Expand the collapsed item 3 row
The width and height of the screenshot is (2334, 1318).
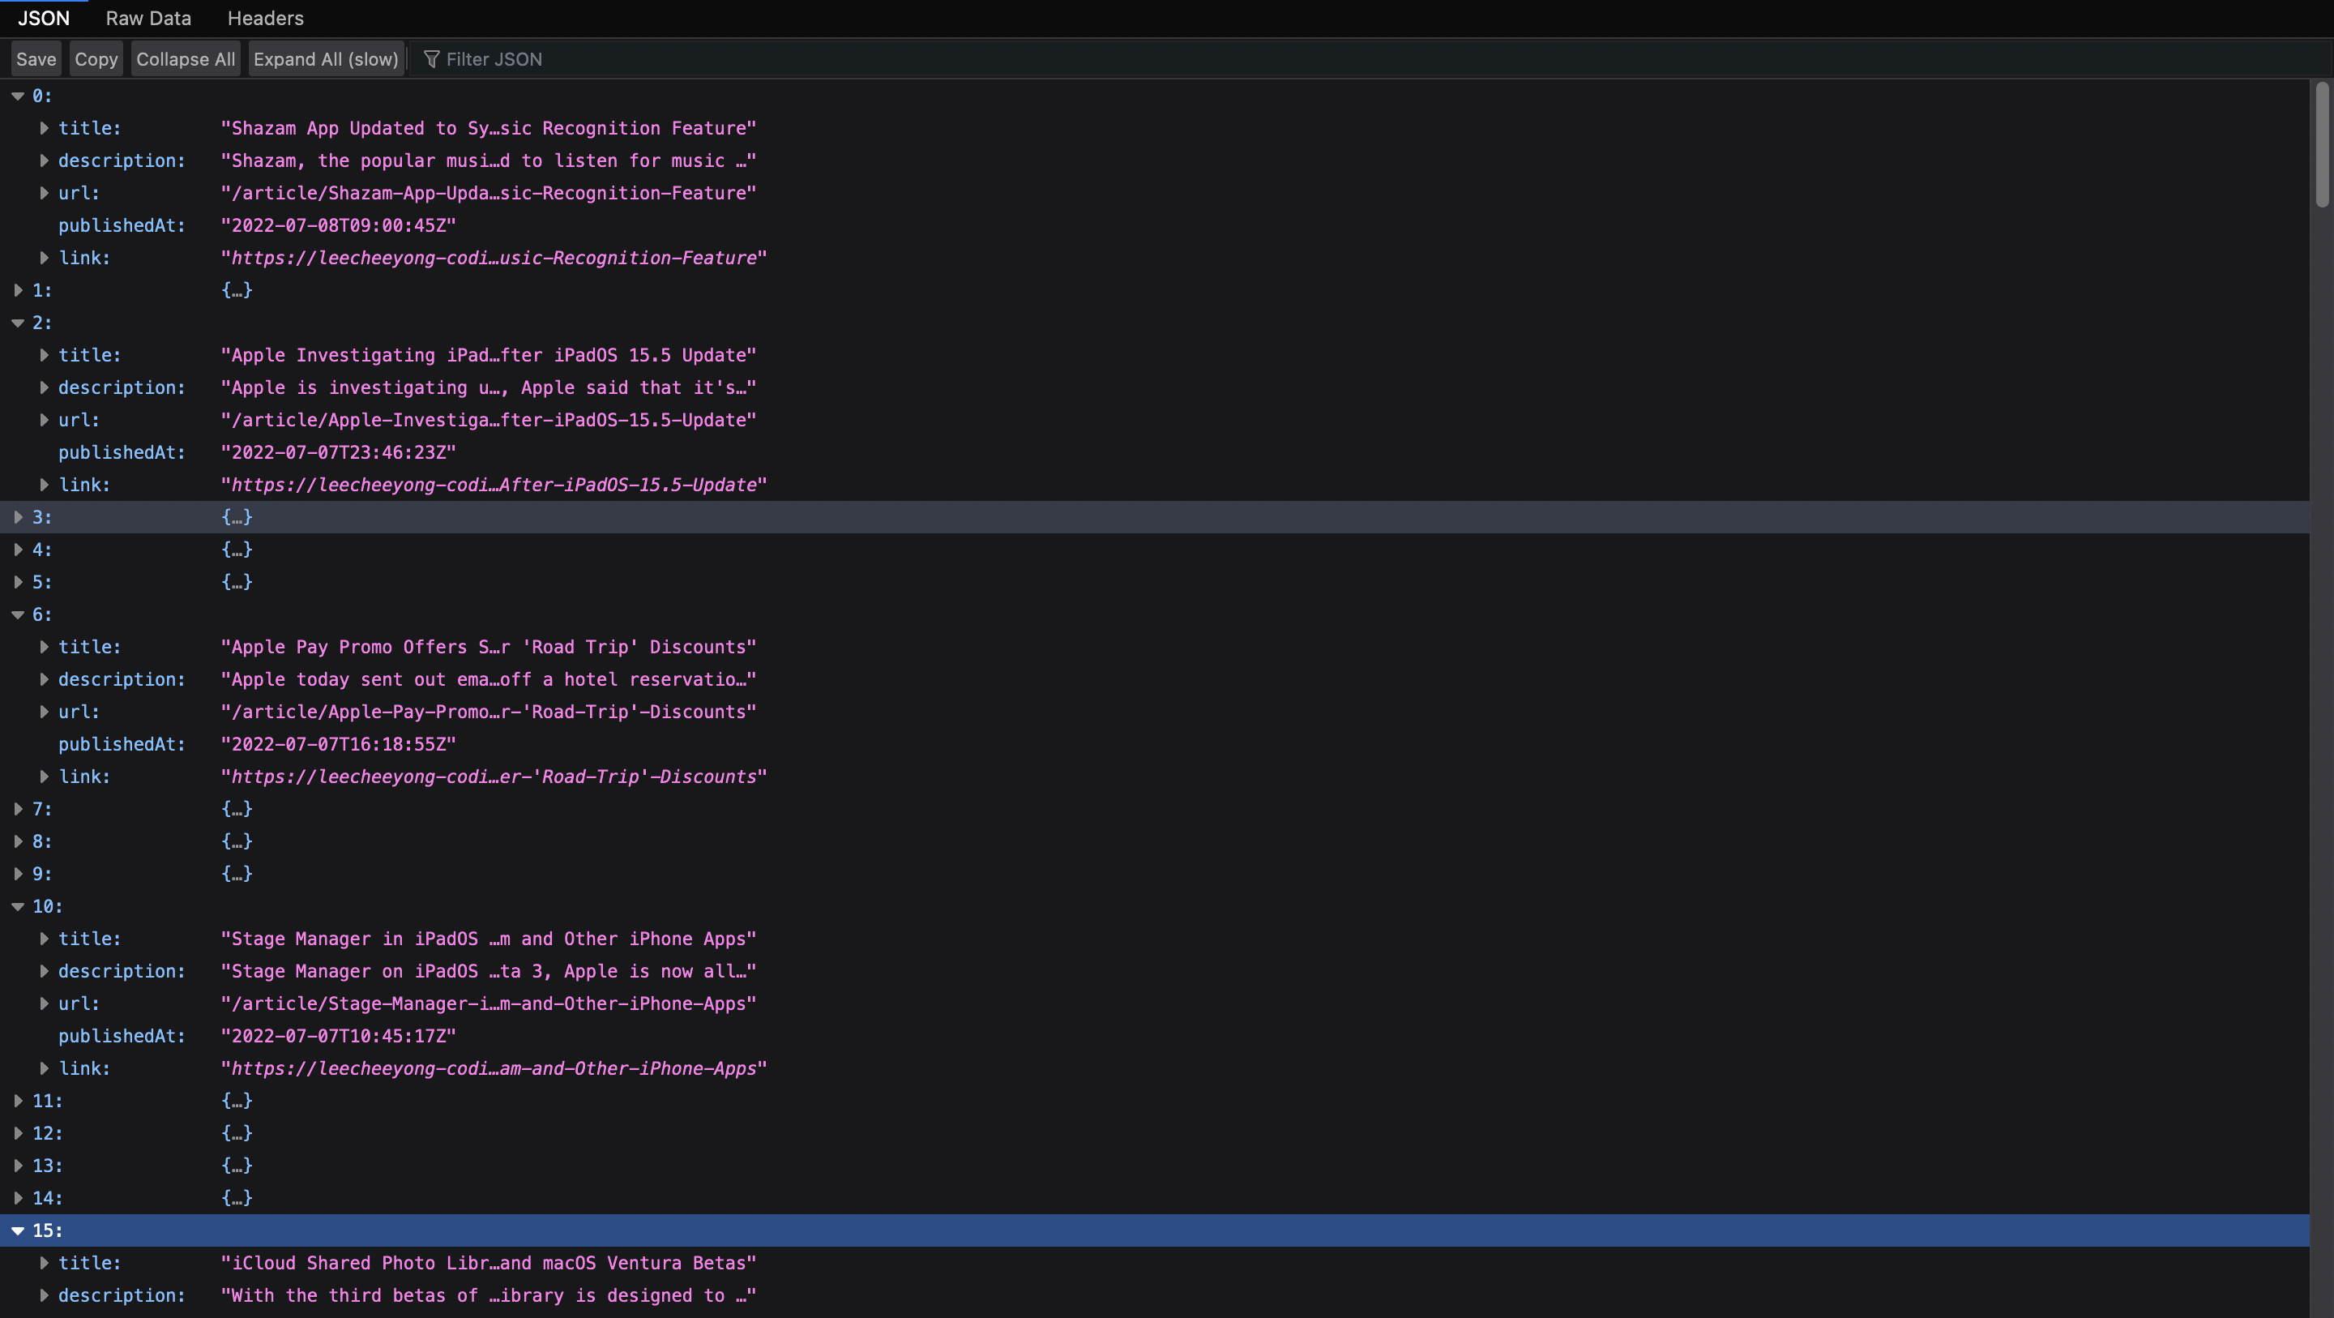point(17,516)
